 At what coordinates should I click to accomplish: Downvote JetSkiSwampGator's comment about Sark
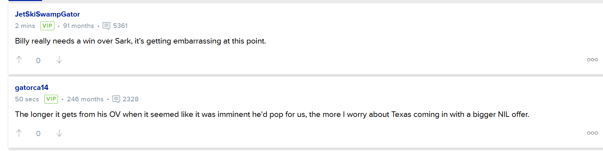59,60
